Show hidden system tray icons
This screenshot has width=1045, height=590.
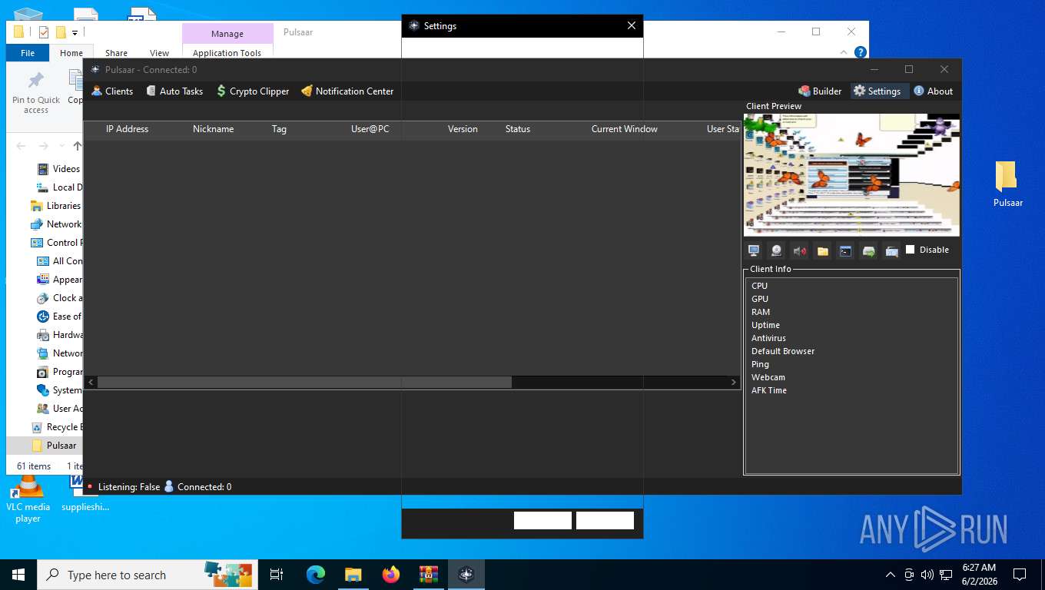(891, 575)
